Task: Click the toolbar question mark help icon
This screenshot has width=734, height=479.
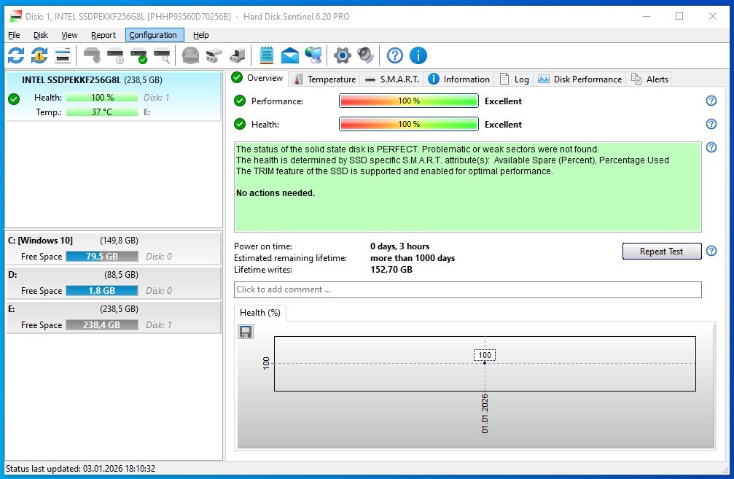Action: (x=394, y=55)
